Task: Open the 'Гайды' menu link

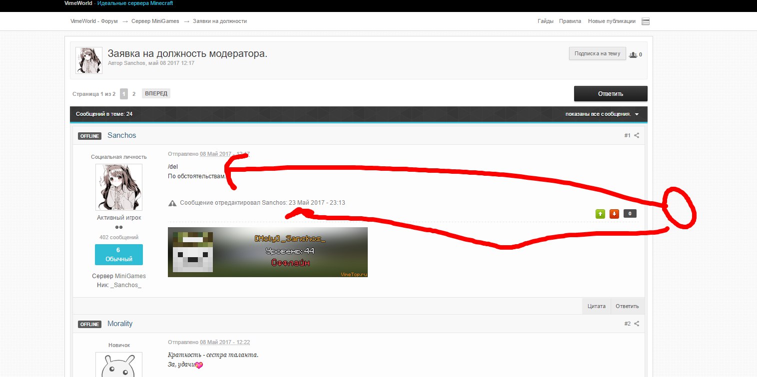Action: 546,21
